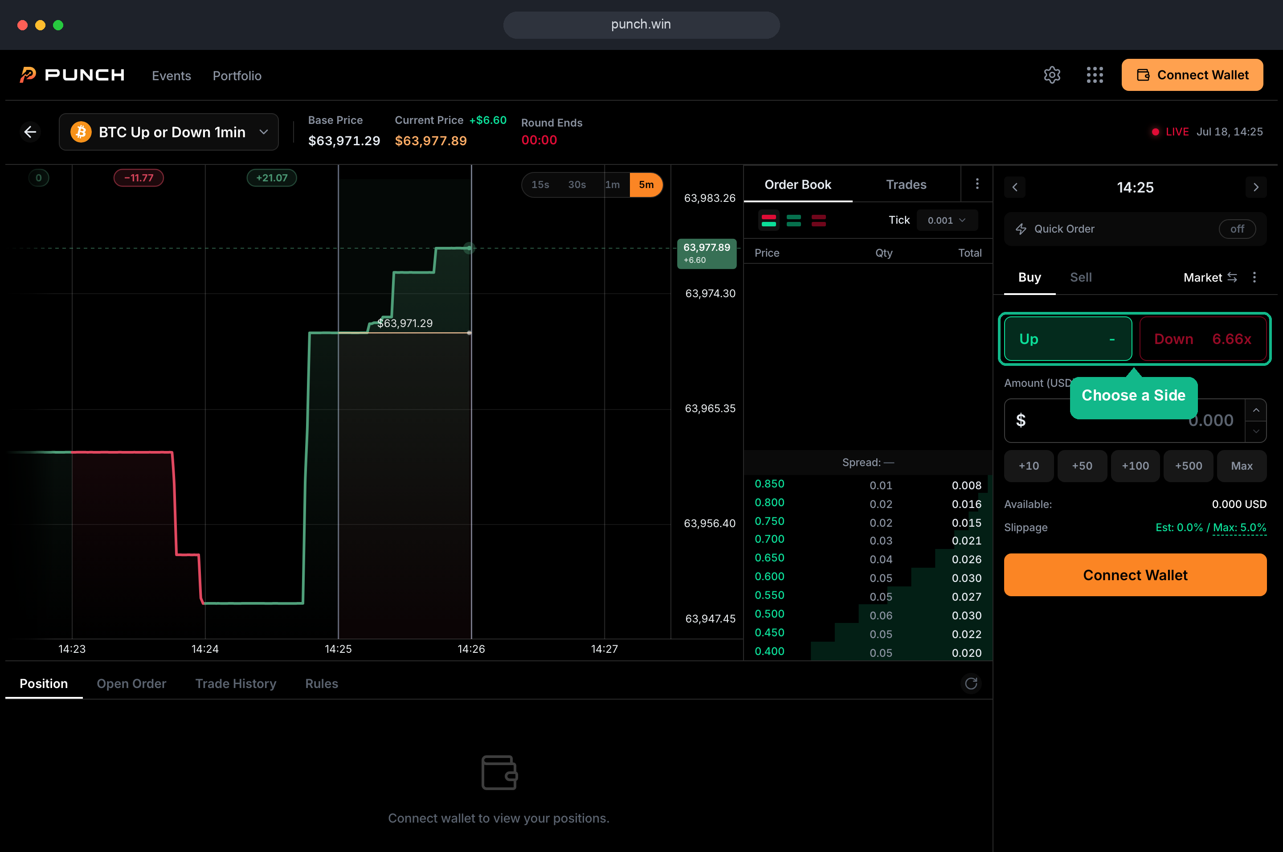Open order form three-dot options menu
1283x852 pixels.
coord(1254,277)
